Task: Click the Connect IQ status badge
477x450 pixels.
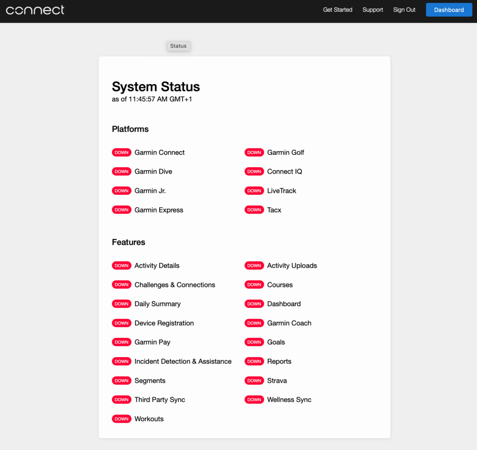Action: click(254, 171)
